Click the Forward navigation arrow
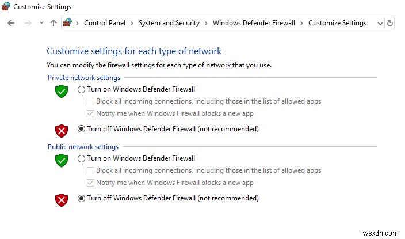The height and width of the screenshot is (239, 405). point(28,23)
